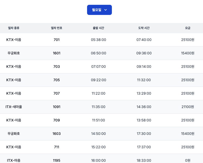Image resolution: width=203 pixels, height=163 pixels.
Task: Click departure time 14:50:00
Action: pos(98,134)
